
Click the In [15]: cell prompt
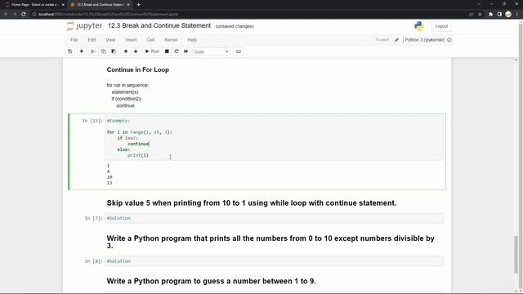tap(92, 121)
